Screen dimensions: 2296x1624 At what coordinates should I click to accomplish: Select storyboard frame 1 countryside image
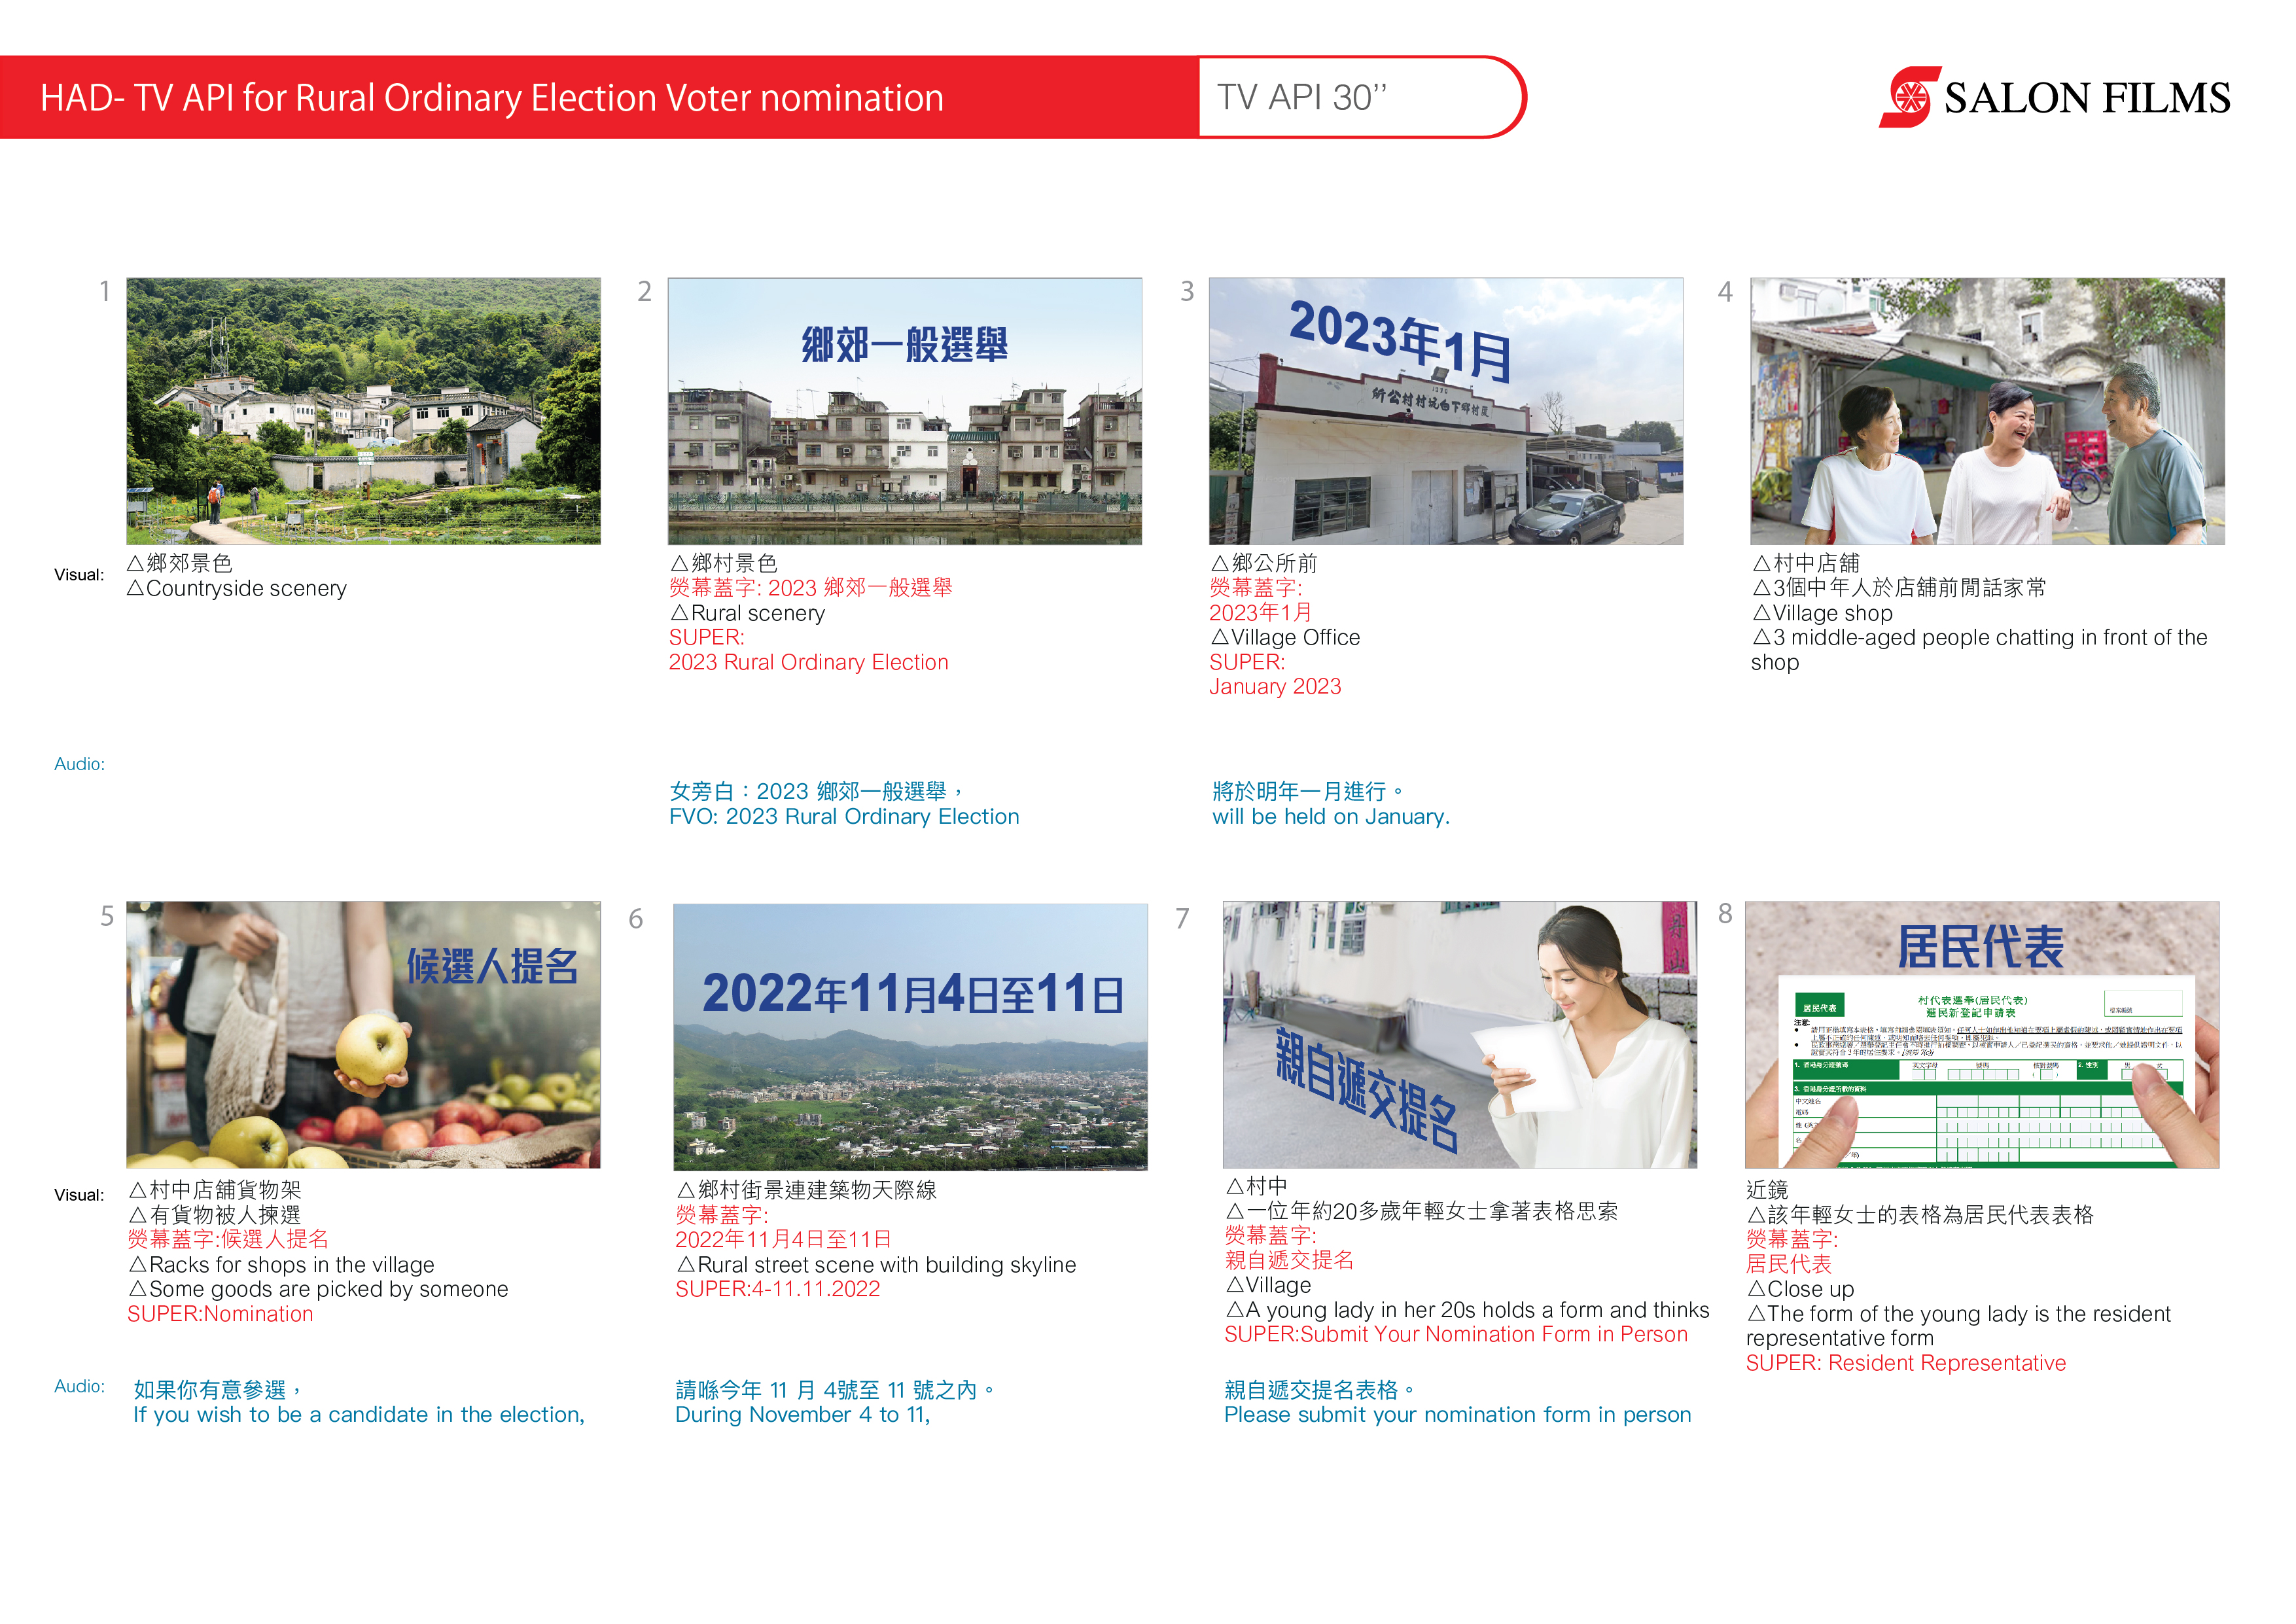pyautogui.click(x=363, y=411)
